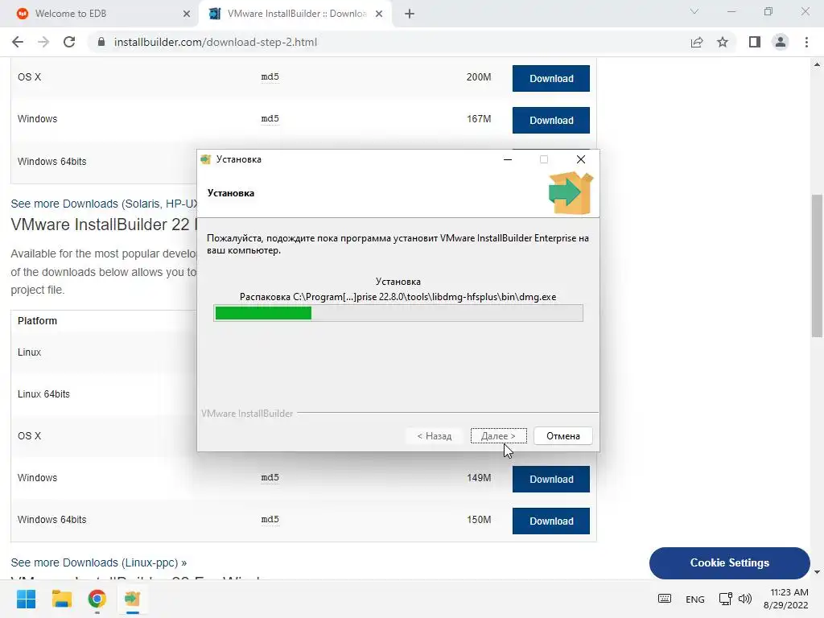Click the installer title bar icon

tap(206, 159)
